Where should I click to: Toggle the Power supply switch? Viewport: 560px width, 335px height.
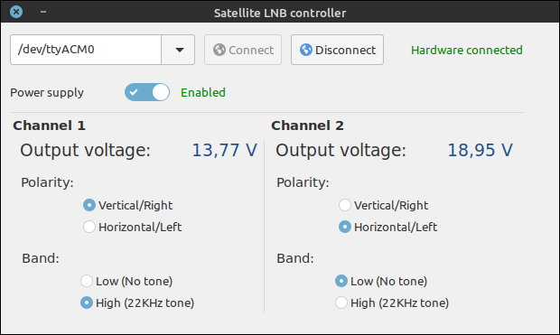click(147, 92)
